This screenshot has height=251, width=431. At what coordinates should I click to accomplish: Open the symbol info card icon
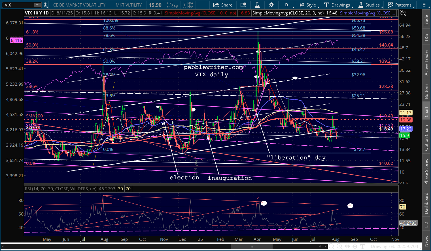[x=243, y=5]
